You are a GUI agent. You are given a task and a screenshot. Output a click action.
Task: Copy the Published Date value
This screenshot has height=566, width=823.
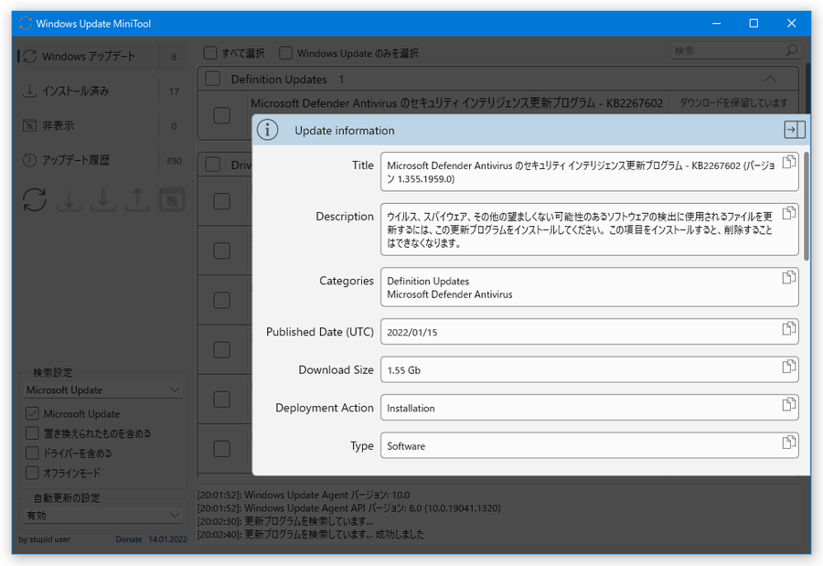click(788, 328)
